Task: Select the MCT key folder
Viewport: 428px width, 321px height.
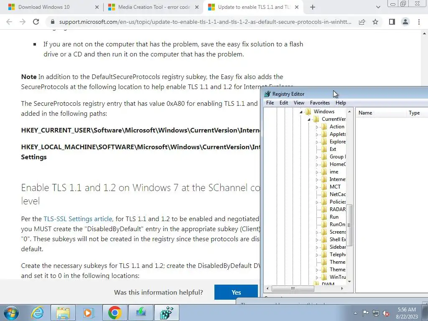Action: (331, 187)
